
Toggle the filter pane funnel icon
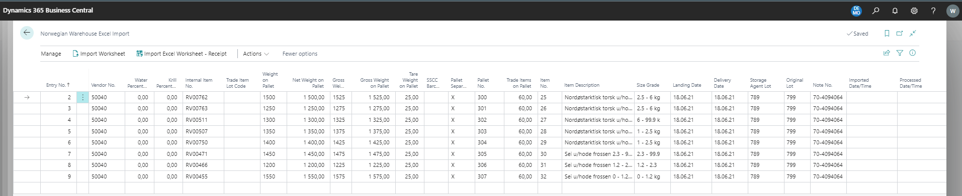click(x=900, y=53)
